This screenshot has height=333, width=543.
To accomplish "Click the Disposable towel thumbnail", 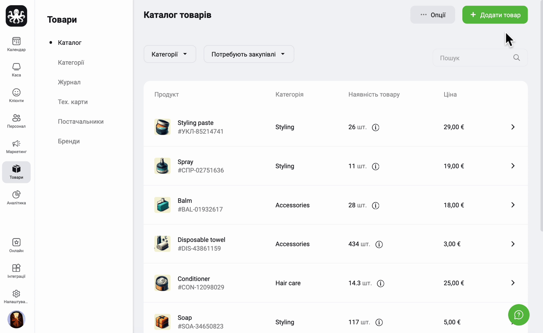I will [163, 244].
